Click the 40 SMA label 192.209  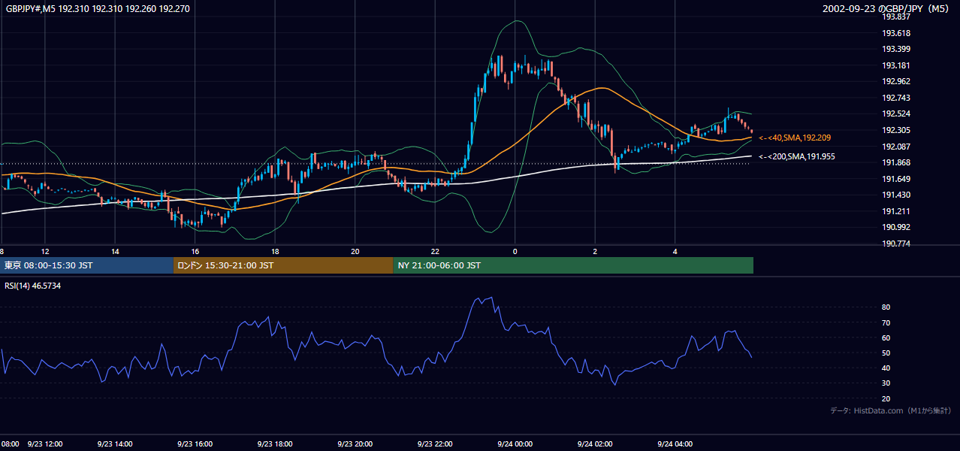tap(795, 138)
